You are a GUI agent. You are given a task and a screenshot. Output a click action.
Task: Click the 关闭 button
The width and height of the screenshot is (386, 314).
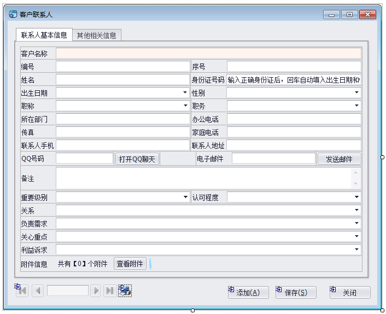pos(350,293)
